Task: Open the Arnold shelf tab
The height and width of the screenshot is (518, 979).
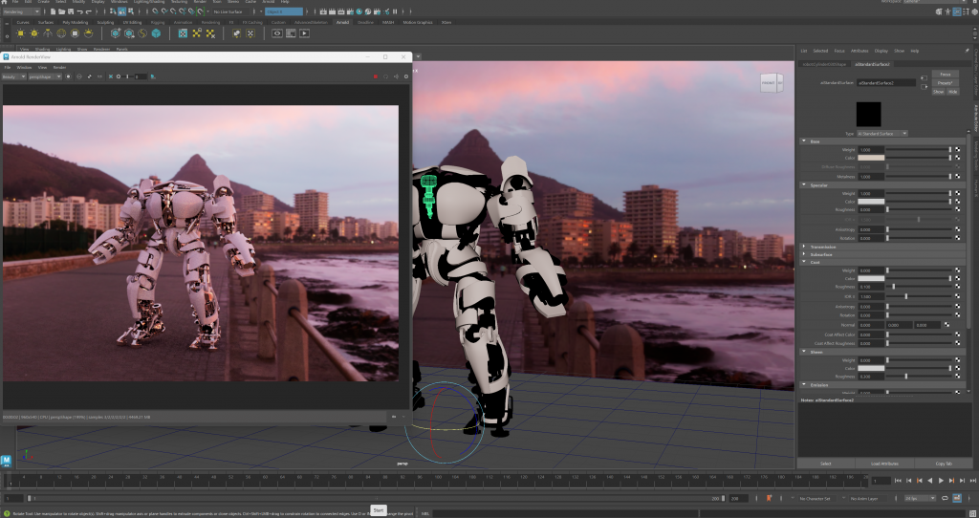Action: point(342,21)
